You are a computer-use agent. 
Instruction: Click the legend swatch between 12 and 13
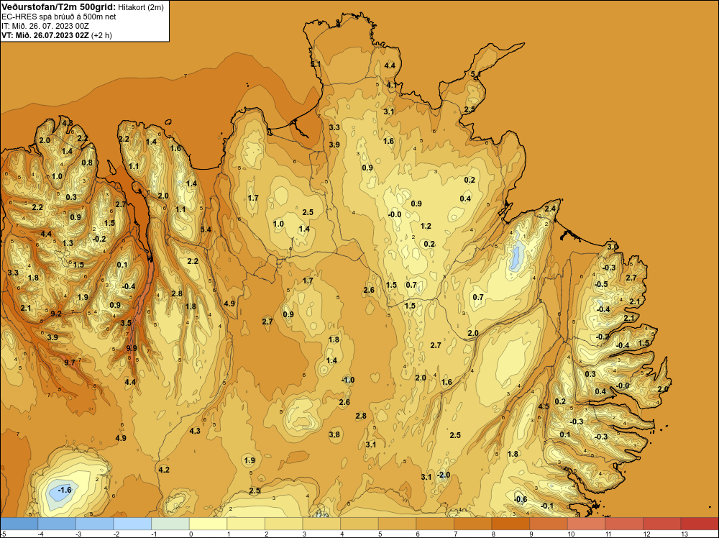click(661, 524)
